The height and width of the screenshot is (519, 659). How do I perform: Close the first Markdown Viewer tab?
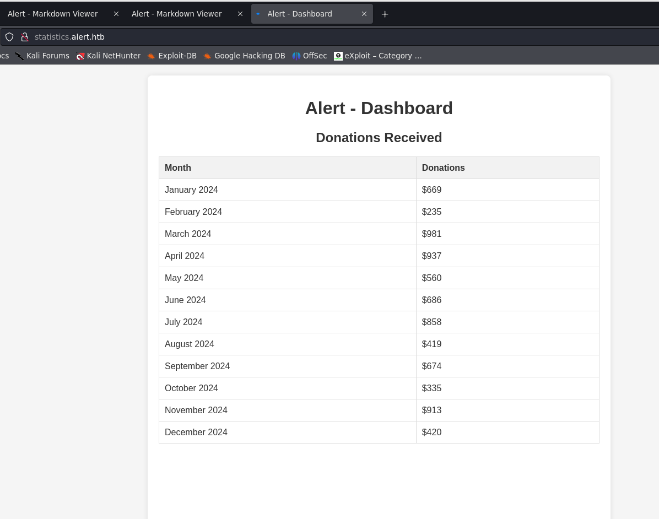pos(116,14)
